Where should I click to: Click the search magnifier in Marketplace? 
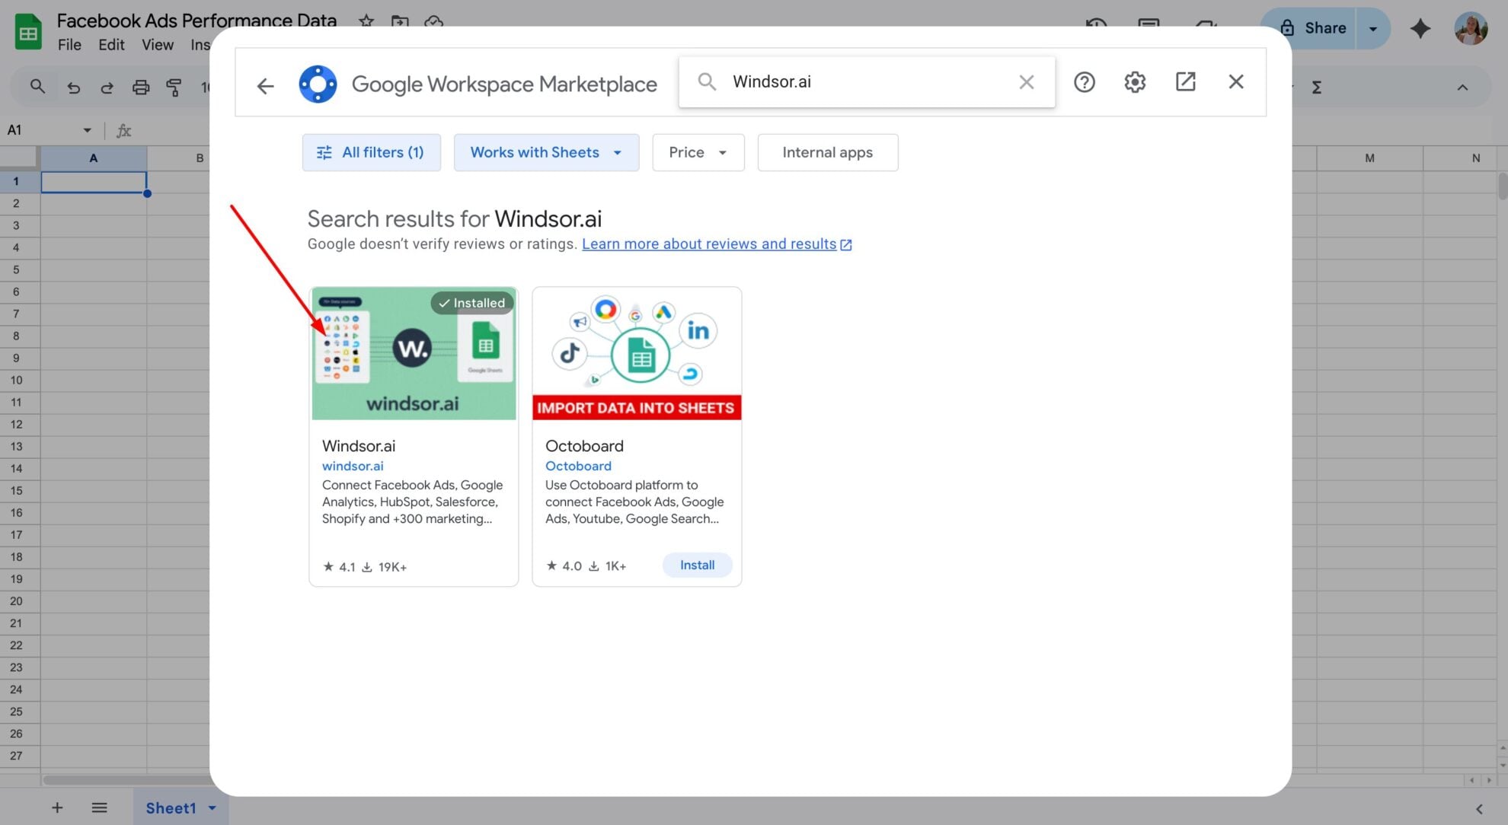[x=707, y=81]
